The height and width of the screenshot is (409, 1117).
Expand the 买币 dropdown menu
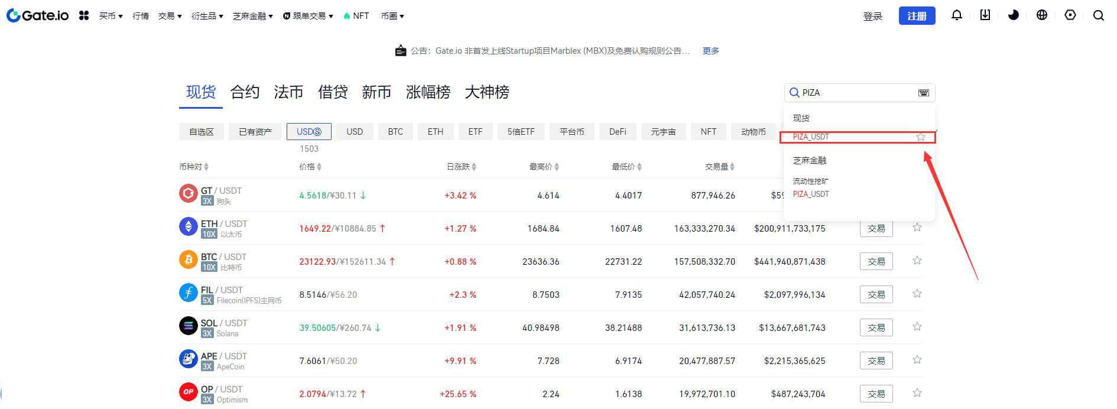click(111, 16)
